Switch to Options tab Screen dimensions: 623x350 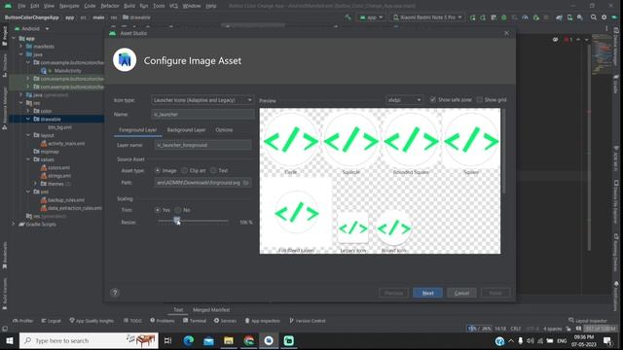(224, 130)
